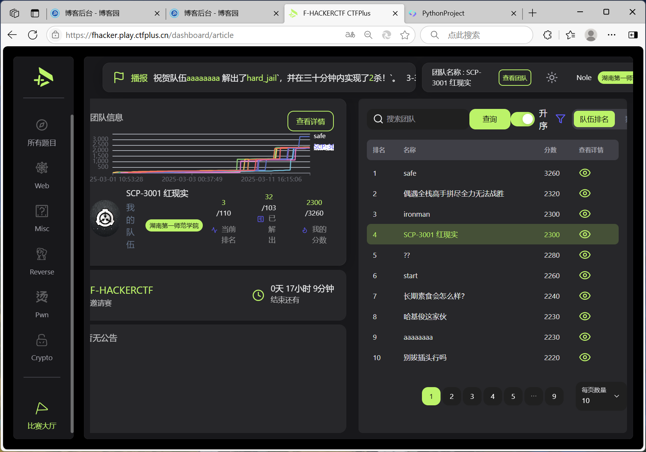The width and height of the screenshot is (646, 452).
Task: Click the CTFPlus logo in sidebar
Action: point(43,77)
